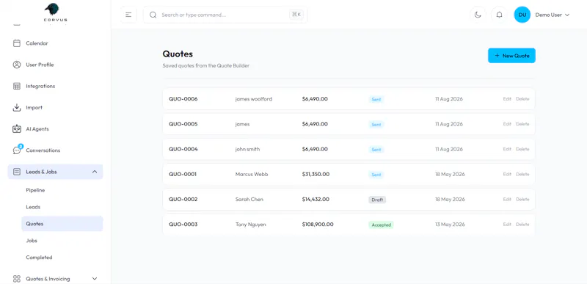Open Conversations in the sidebar

pos(55,150)
